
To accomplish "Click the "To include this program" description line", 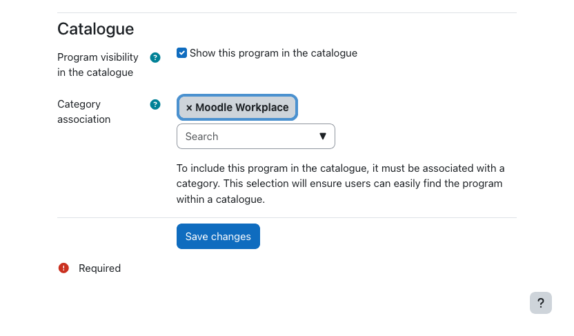I will (340, 168).
